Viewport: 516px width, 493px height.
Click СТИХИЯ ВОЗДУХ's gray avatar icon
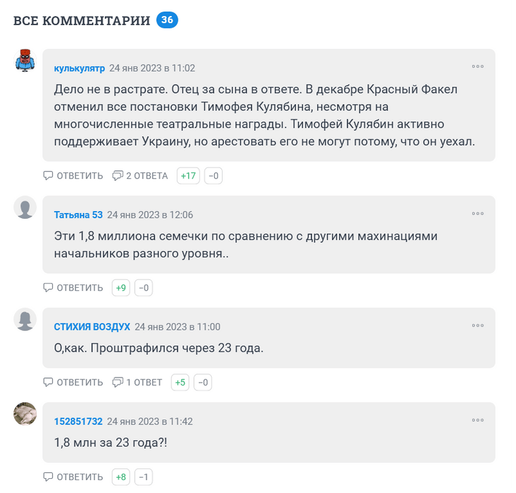pyautogui.click(x=25, y=319)
